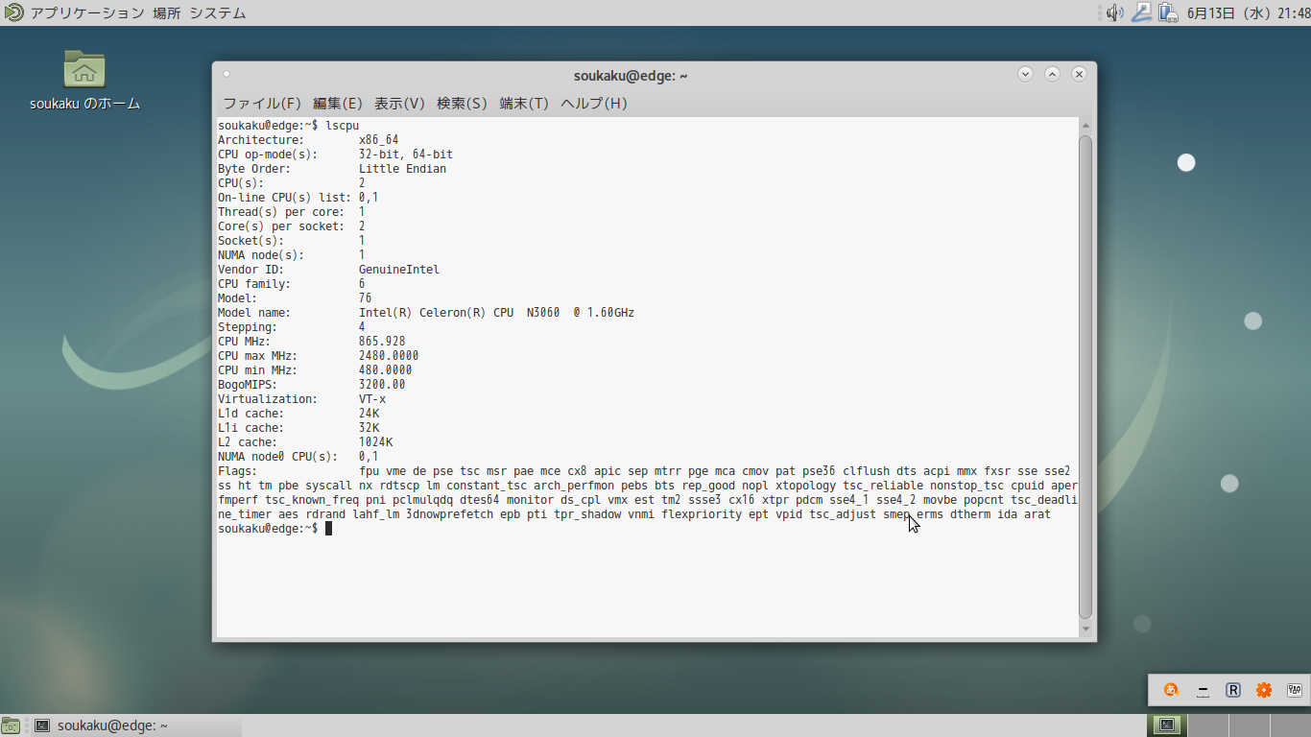1311x737 pixels.
Task: Open the ヘルプ(H) menu
Action: coord(594,103)
